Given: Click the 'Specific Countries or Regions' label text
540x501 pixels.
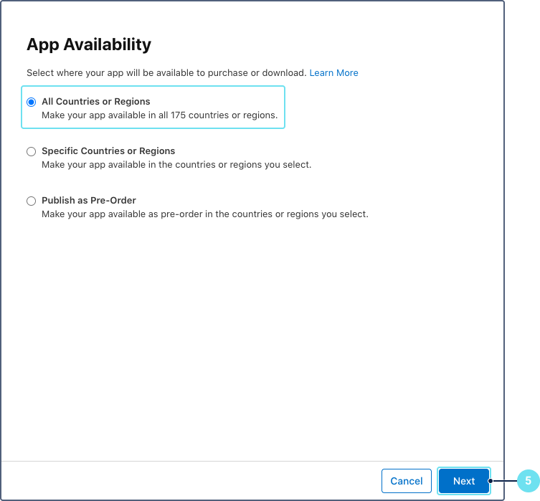Looking at the screenshot, I should click(x=108, y=151).
